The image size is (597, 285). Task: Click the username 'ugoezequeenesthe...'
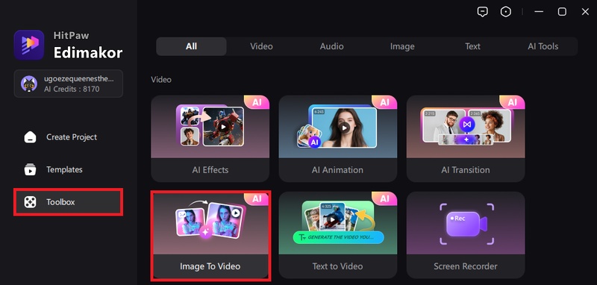pyautogui.click(x=79, y=79)
